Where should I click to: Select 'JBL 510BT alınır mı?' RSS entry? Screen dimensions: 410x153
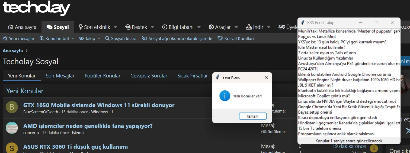[316, 85]
